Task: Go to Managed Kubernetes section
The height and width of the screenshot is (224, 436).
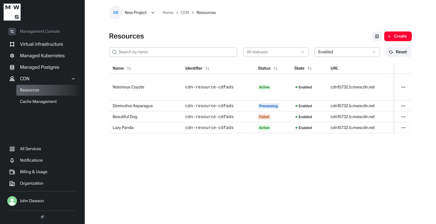Action: coord(42,56)
